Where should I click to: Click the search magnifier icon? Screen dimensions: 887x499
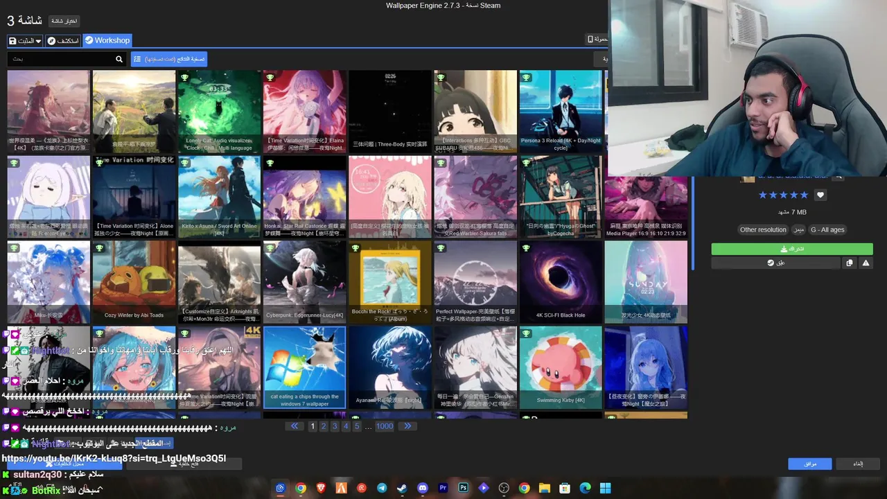click(119, 59)
